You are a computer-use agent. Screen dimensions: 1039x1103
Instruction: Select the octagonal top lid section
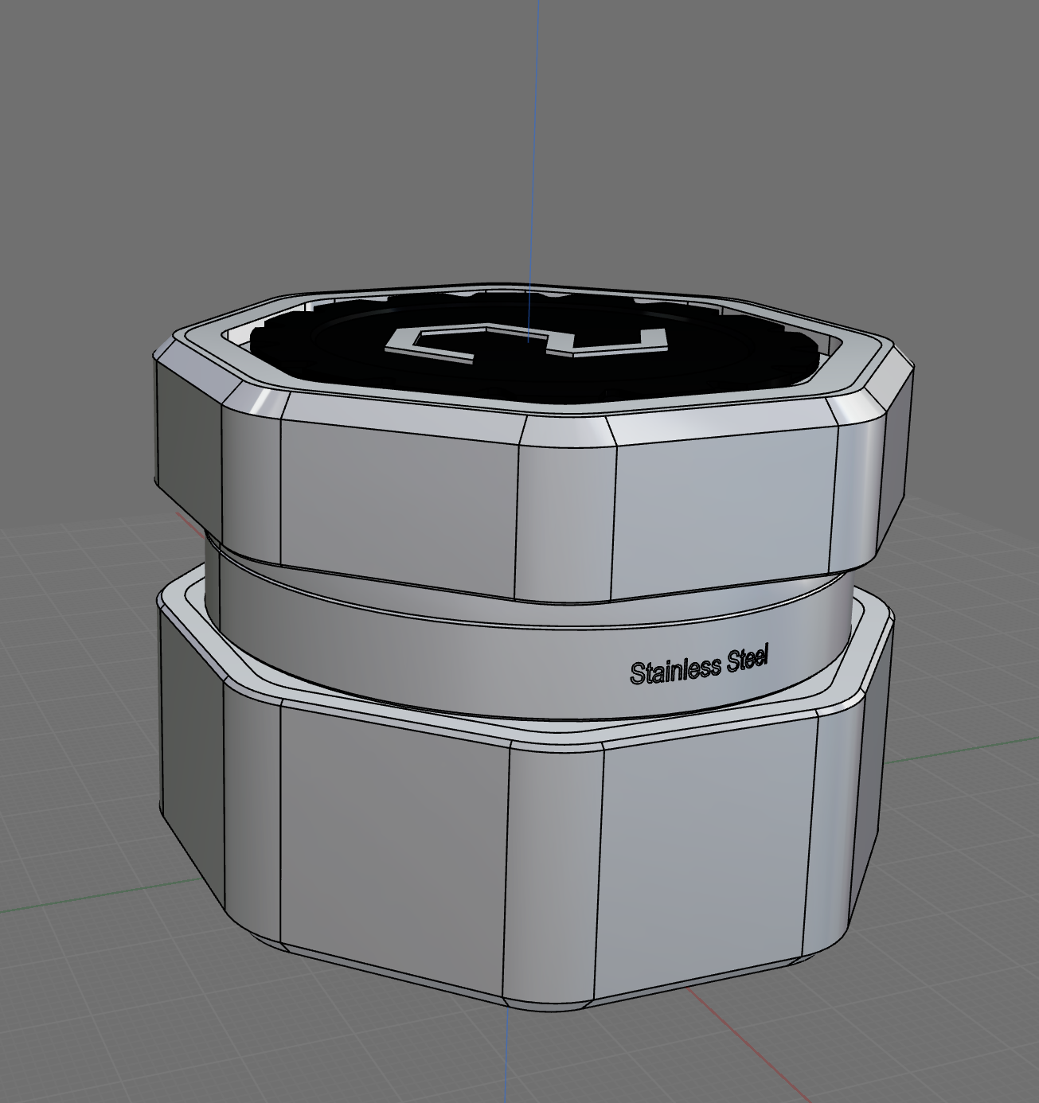click(518, 446)
